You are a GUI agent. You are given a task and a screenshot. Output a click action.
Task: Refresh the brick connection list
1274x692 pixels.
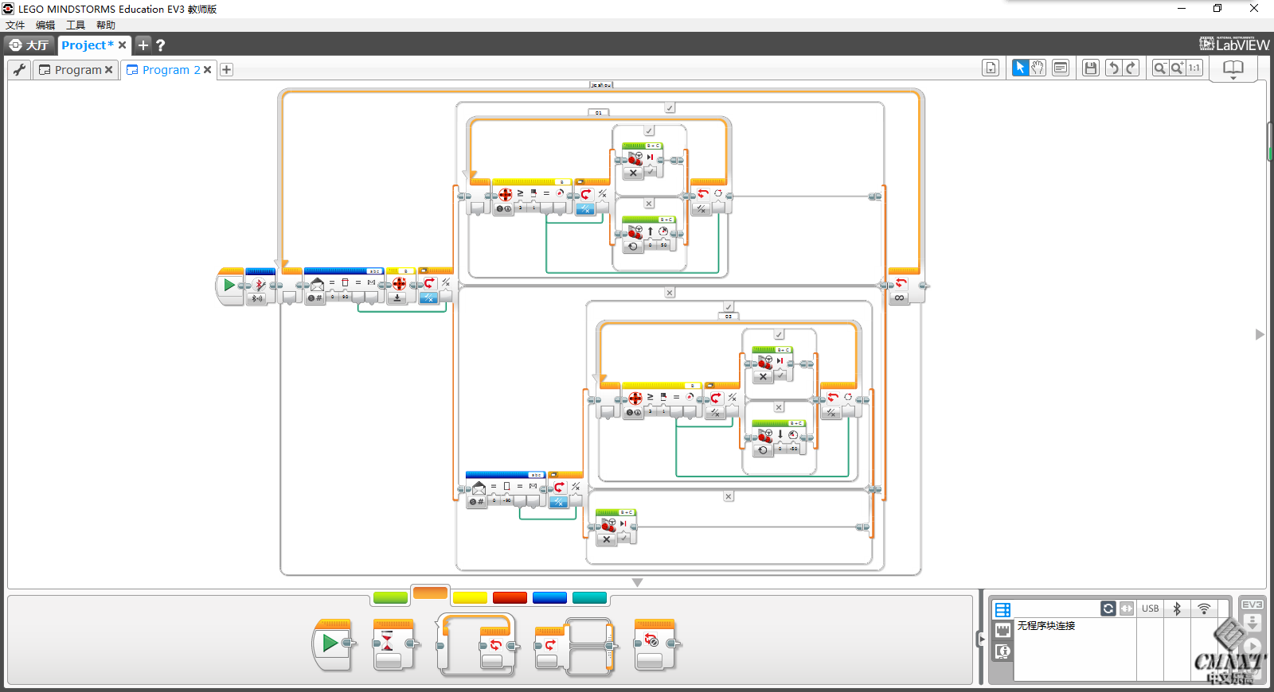tap(1108, 608)
